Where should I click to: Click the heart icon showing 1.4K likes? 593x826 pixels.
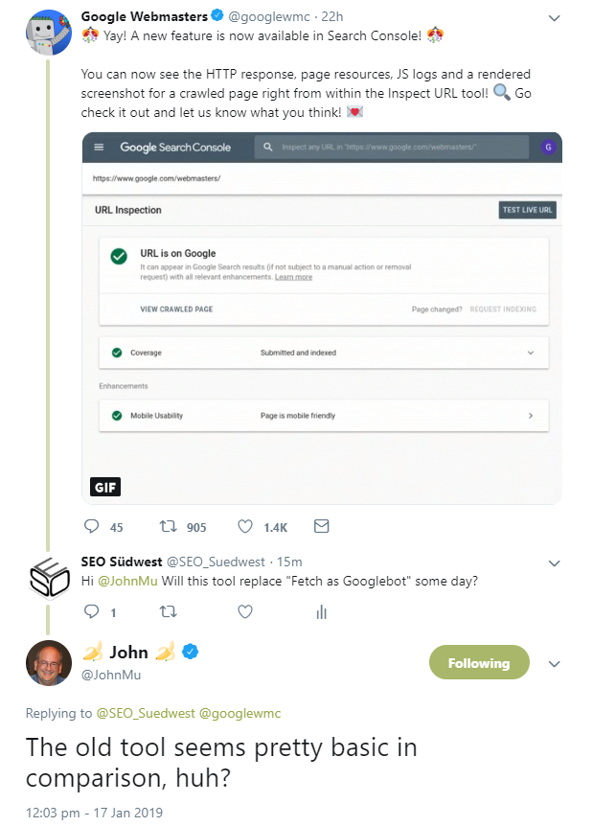[245, 526]
